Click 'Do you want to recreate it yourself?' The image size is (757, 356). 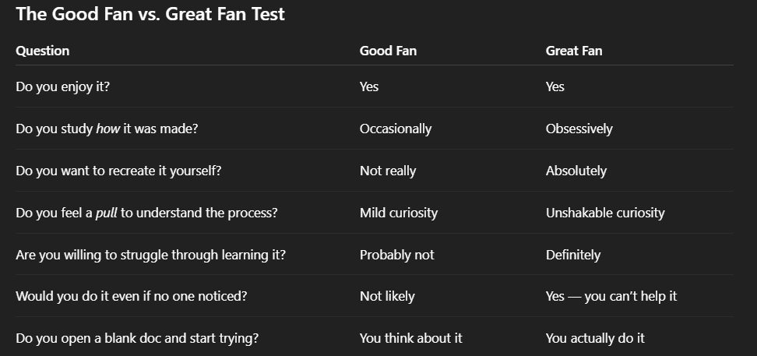click(118, 171)
